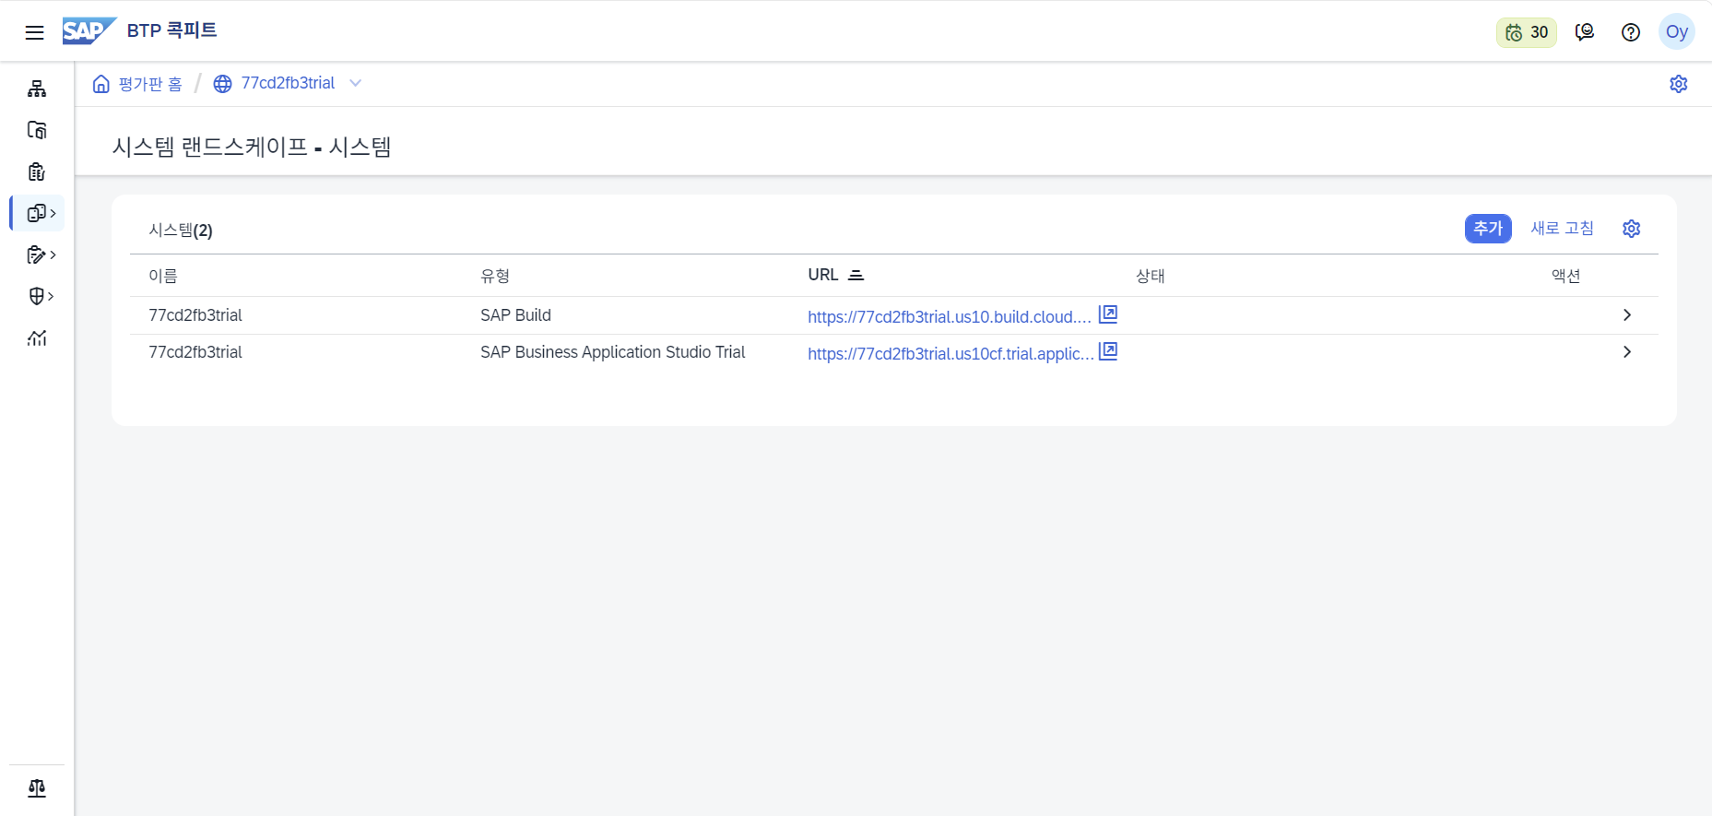Screen dimensions: 1712x816
Task: Open the hamburger navigation menu
Action: point(34,32)
